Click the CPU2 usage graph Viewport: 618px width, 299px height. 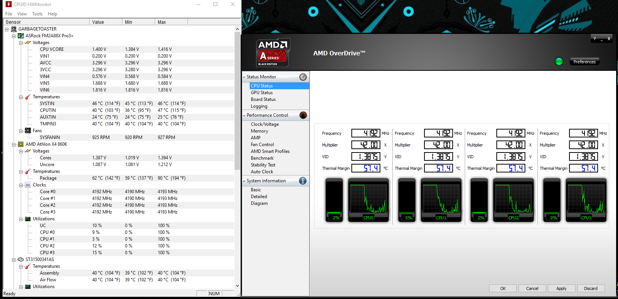[513, 200]
